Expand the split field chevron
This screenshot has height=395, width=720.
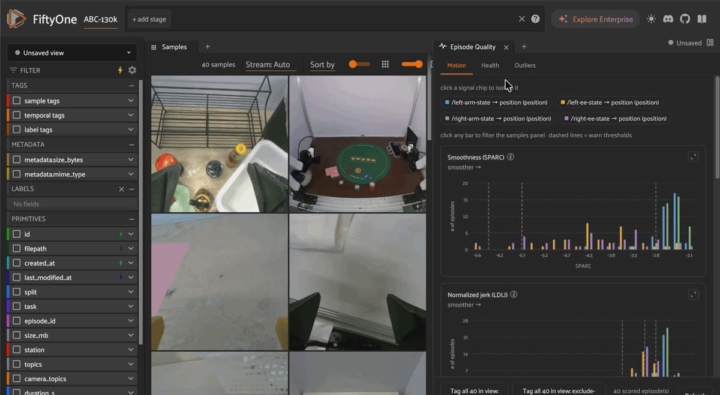(131, 292)
